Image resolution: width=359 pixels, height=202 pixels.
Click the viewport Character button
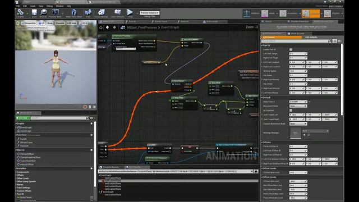[60, 23]
